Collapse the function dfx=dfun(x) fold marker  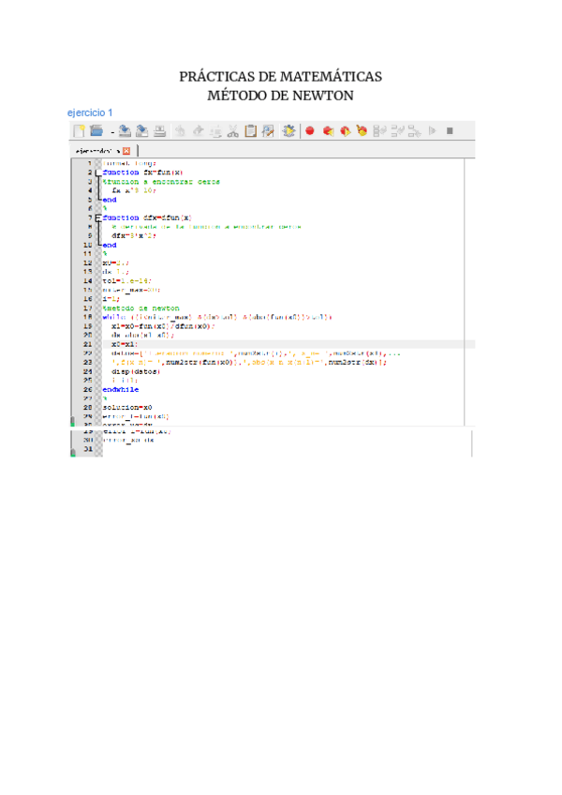coord(97,217)
